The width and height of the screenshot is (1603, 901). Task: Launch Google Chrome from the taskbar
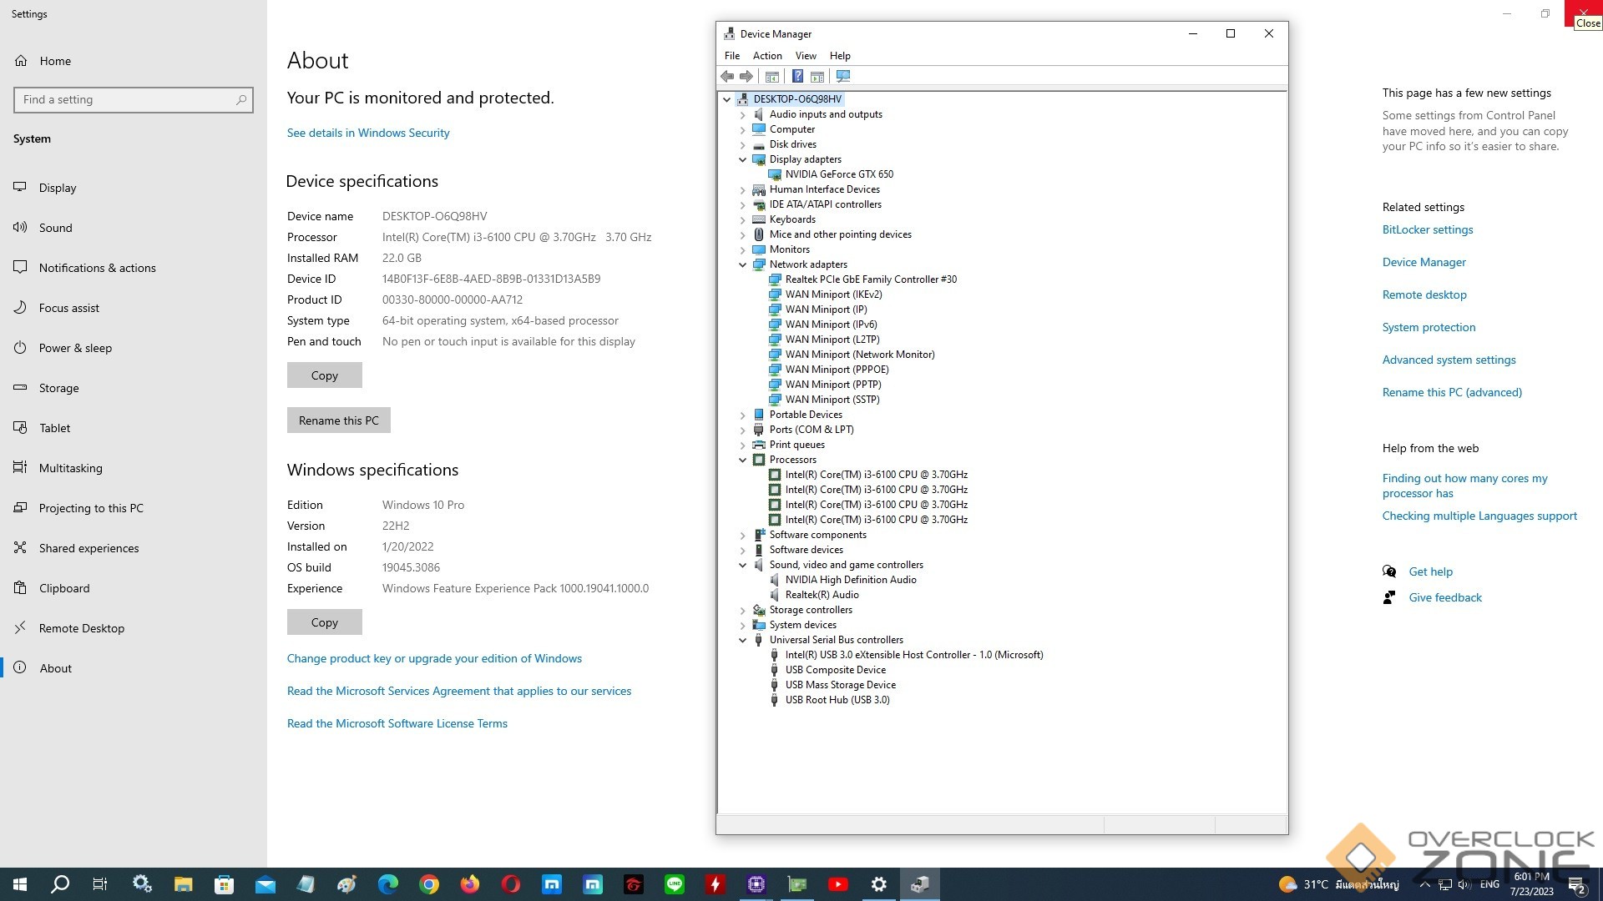[x=429, y=884]
